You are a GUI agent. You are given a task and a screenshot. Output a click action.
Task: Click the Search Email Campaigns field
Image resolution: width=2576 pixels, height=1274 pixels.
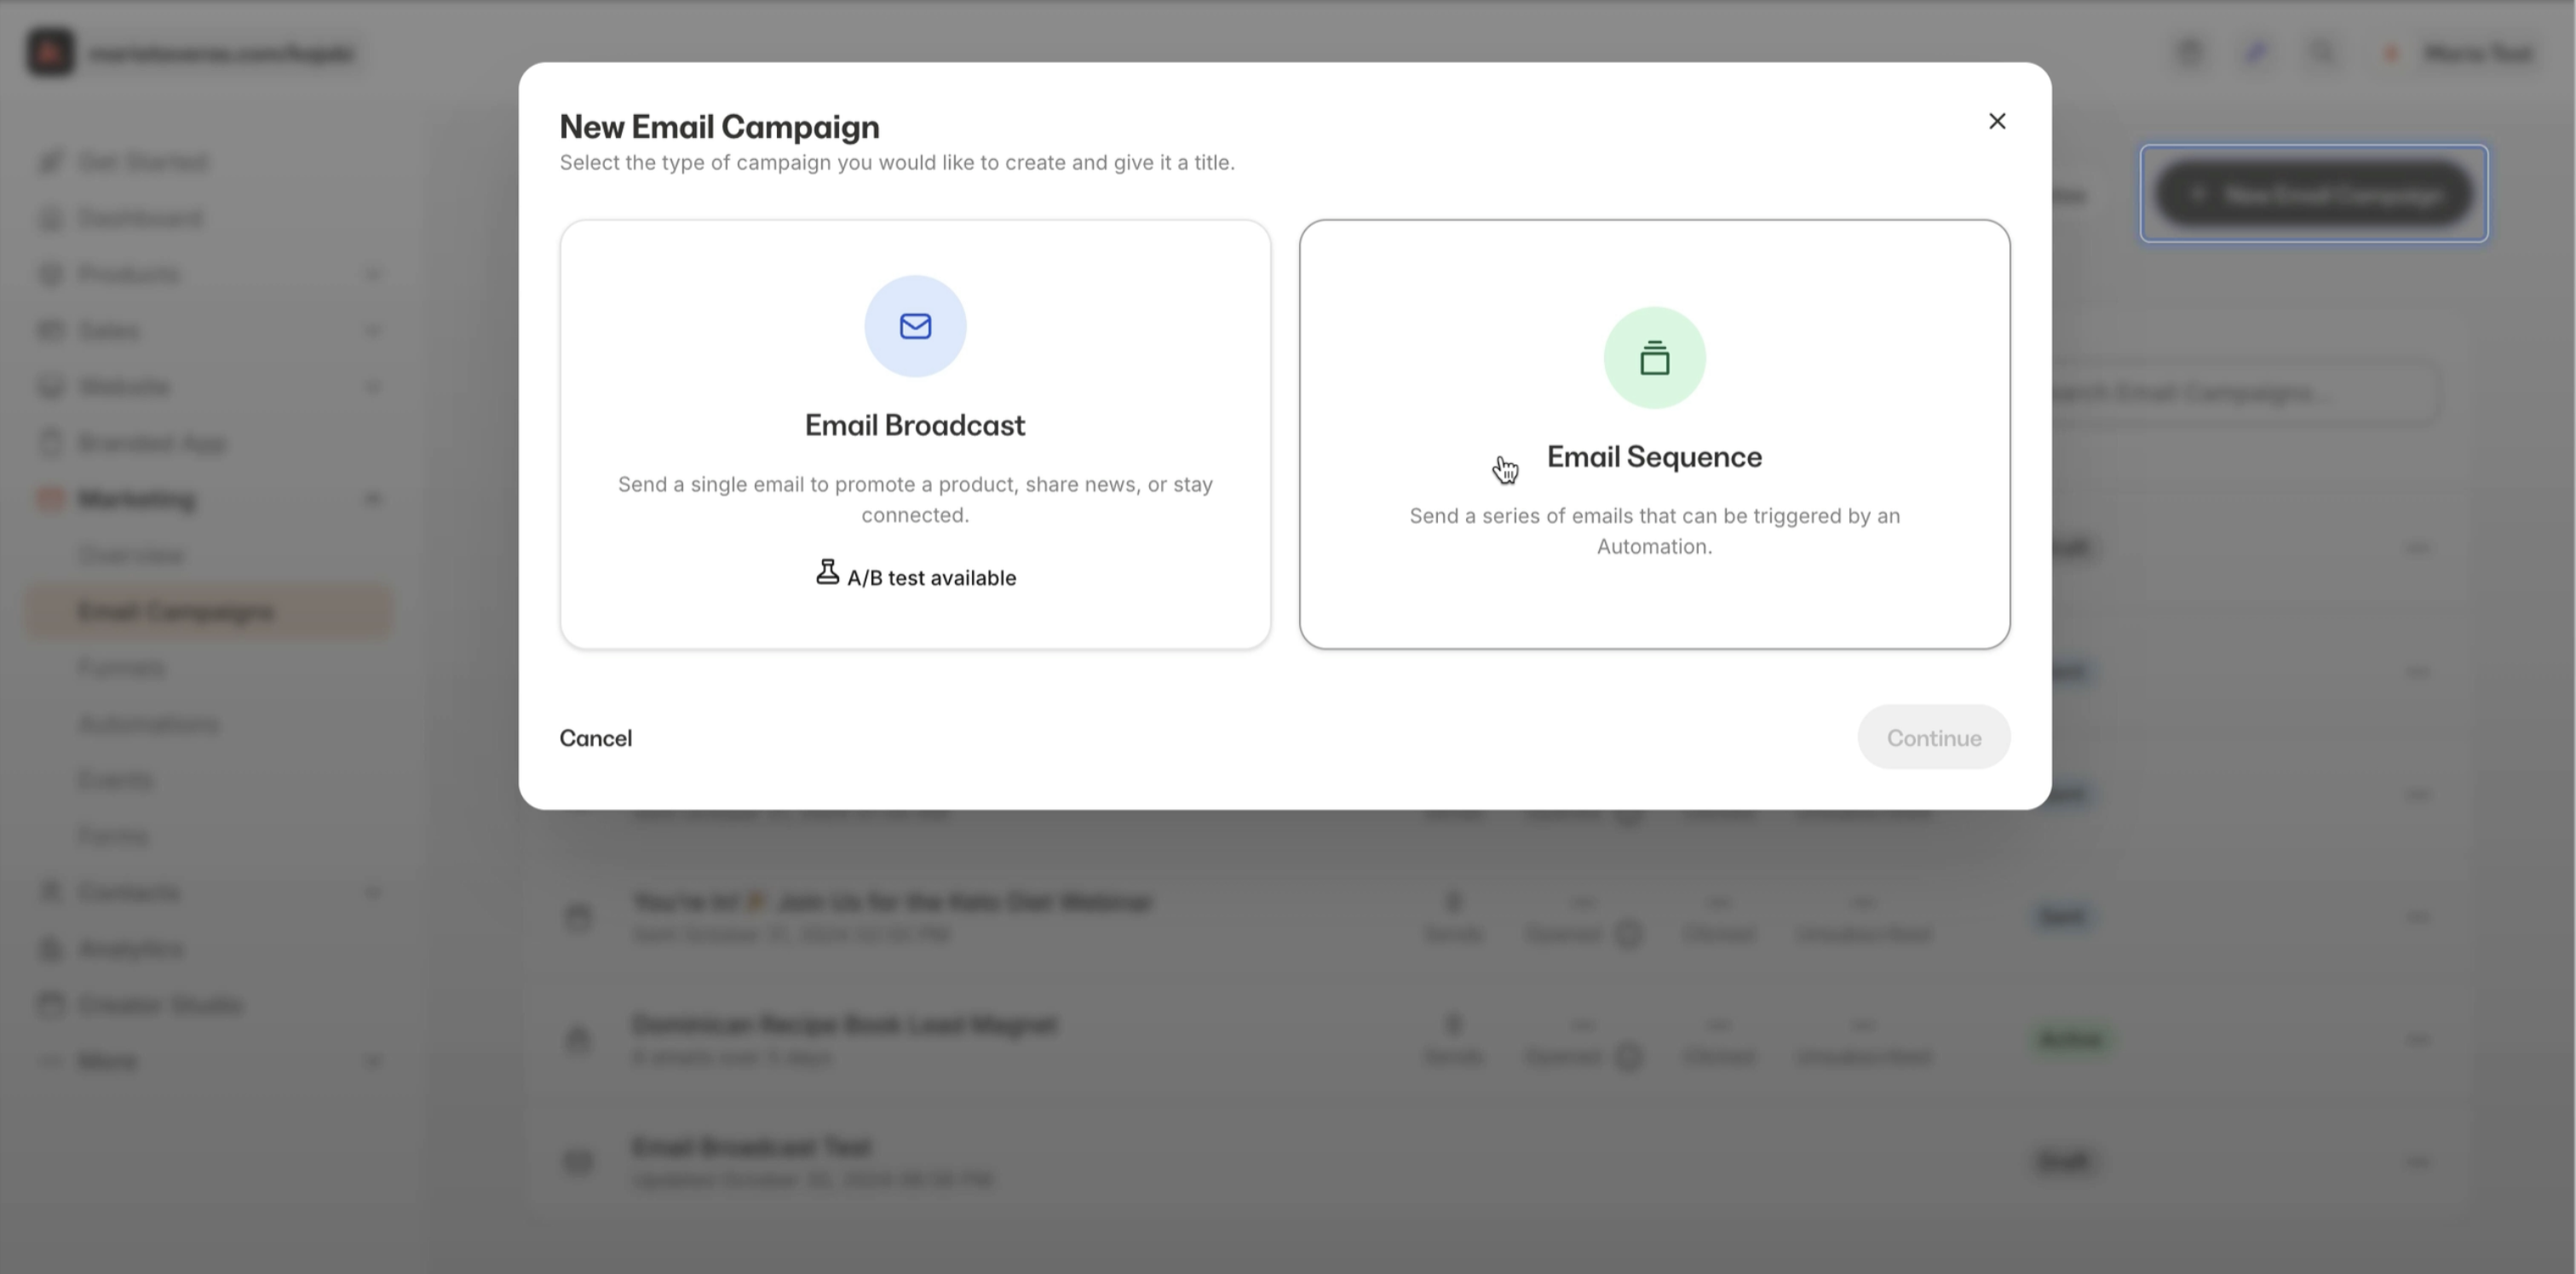2240,392
